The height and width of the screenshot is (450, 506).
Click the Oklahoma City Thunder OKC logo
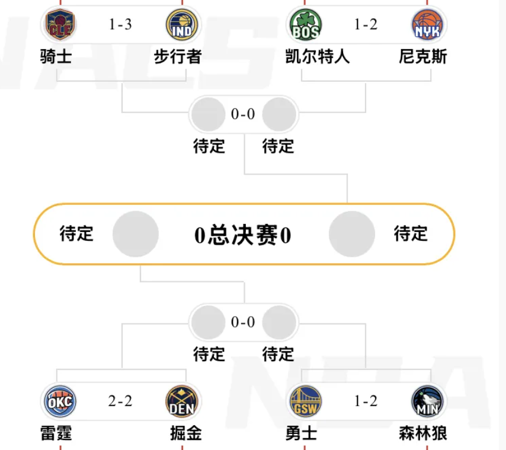(x=60, y=402)
